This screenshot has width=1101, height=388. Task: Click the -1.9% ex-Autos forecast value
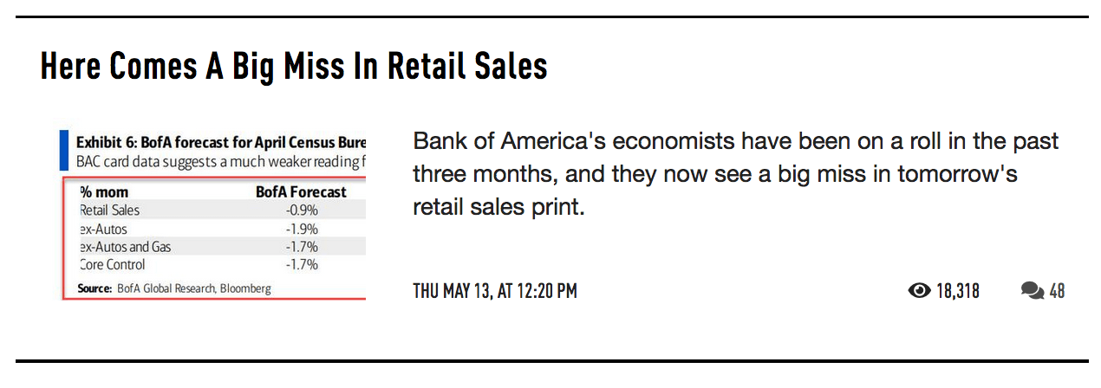[x=302, y=229]
